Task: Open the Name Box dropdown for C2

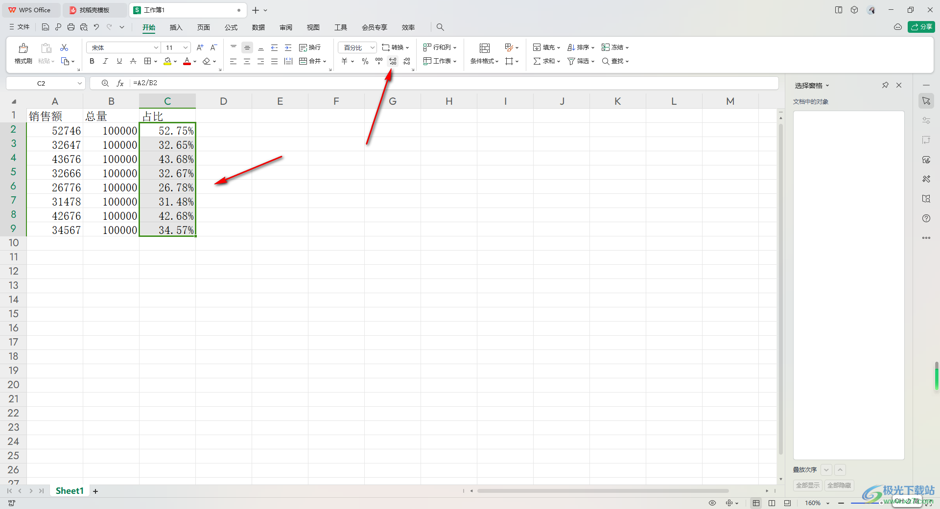Action: [79, 83]
